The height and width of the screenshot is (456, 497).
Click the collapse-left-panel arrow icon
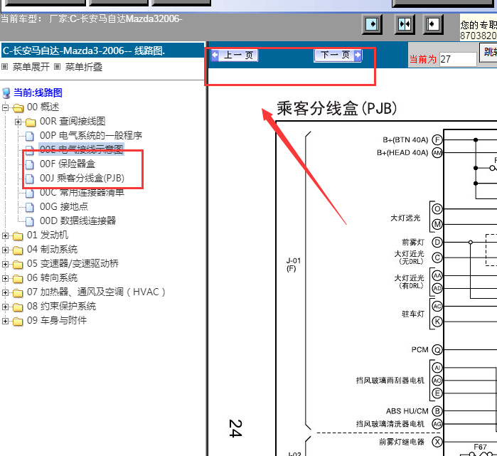[x=433, y=24]
